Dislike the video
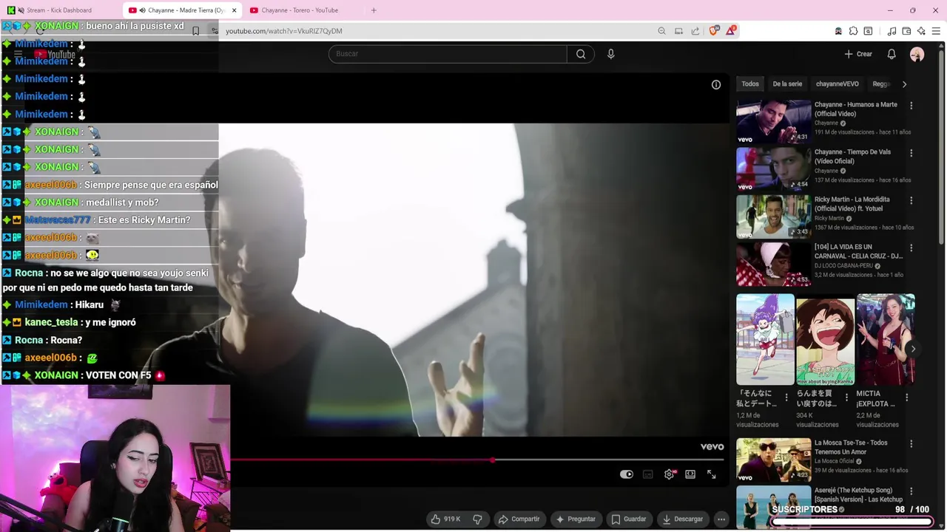 [478, 519]
